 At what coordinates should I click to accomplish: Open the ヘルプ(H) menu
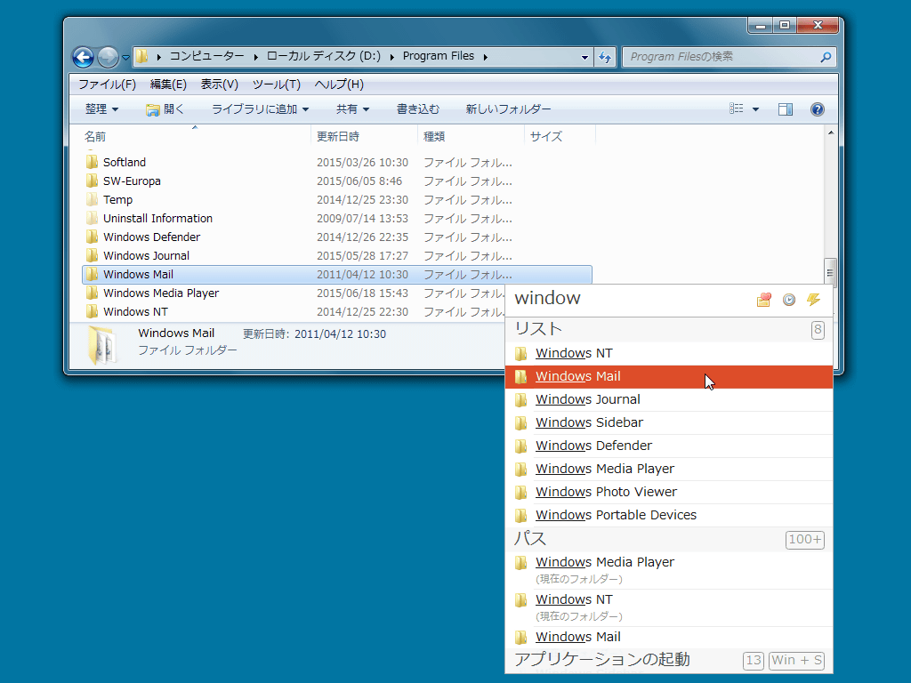(x=339, y=84)
